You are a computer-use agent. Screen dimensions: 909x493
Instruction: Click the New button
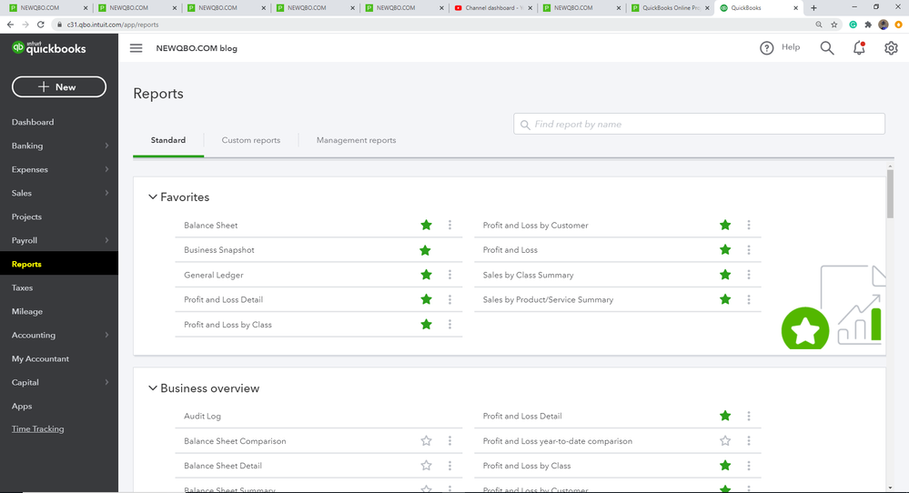[59, 87]
